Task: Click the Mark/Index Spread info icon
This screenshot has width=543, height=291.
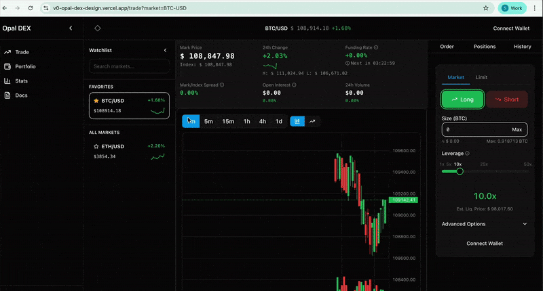Action: (222, 85)
